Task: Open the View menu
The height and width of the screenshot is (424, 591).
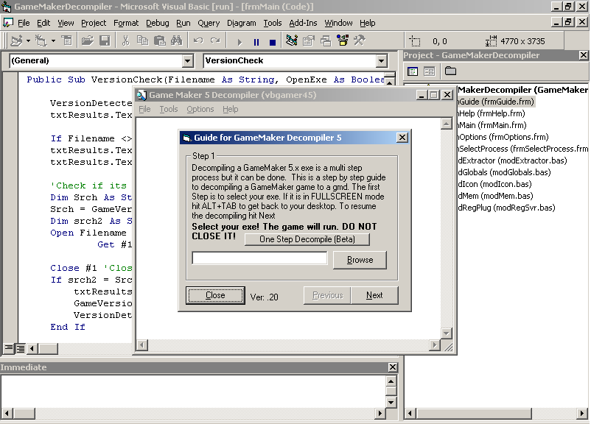Action: 66,23
